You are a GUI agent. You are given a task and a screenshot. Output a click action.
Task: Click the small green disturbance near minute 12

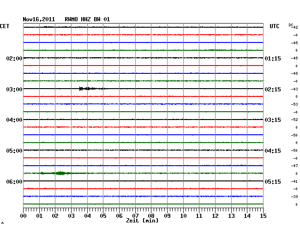[218, 50]
